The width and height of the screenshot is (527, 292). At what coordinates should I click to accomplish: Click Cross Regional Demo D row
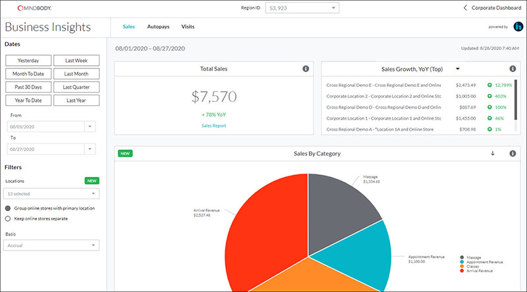coord(419,107)
